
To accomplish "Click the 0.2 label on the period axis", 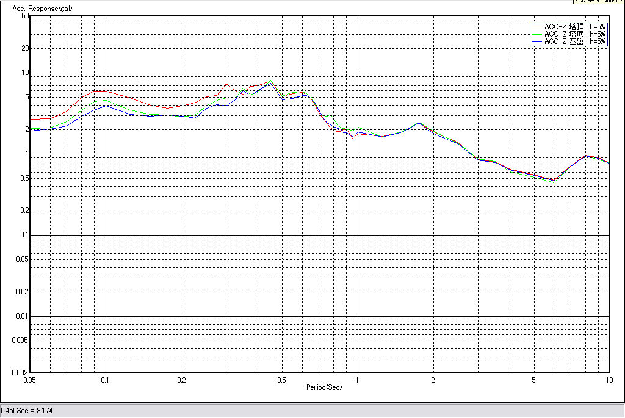I will [x=181, y=380].
